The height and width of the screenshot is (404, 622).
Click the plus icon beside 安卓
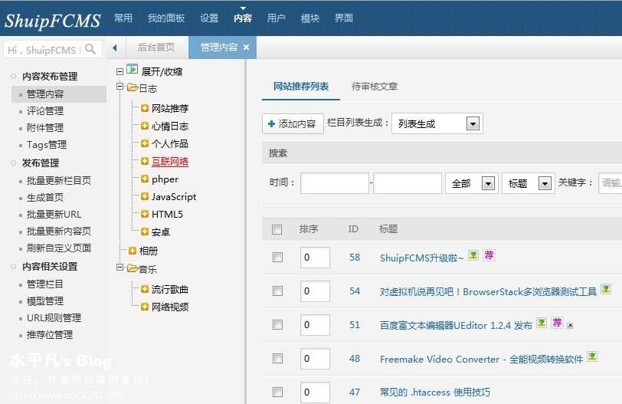pyautogui.click(x=145, y=232)
